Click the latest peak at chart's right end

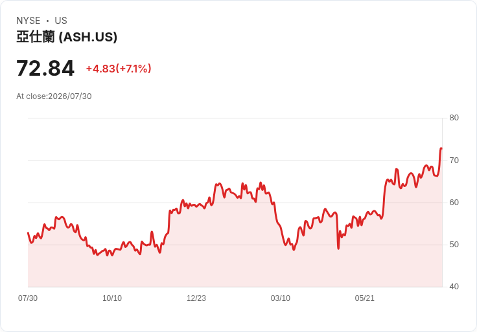pyautogui.click(x=441, y=149)
